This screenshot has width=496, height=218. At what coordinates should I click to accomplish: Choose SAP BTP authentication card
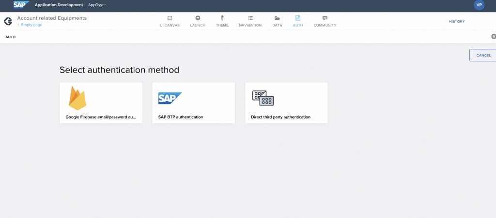pyautogui.click(x=194, y=103)
